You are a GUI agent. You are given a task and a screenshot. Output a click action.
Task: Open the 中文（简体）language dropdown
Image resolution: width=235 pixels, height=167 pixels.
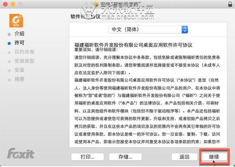click(148, 30)
